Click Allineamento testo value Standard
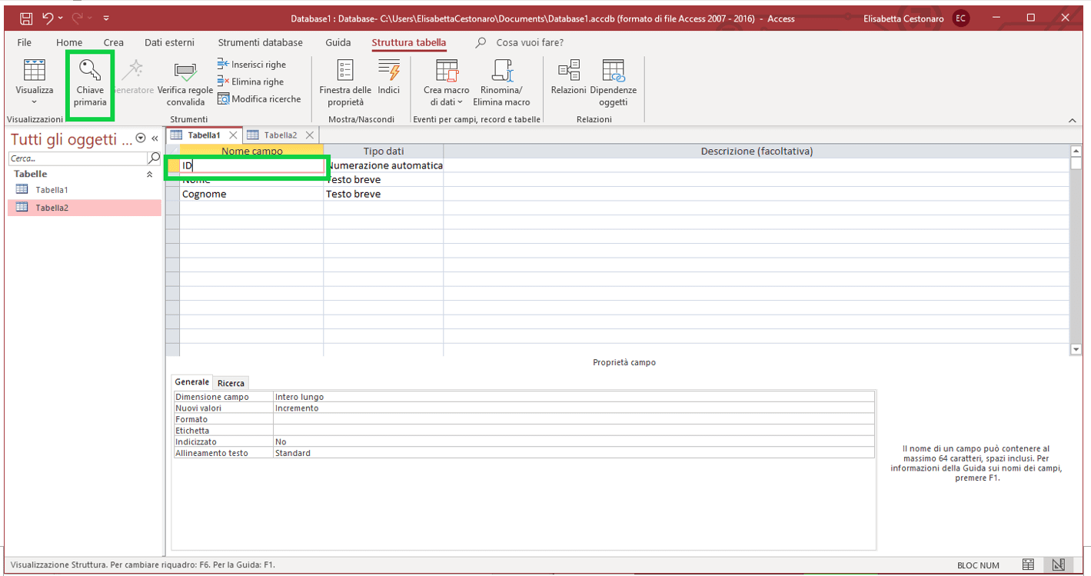The width and height of the screenshot is (1091, 576). pyautogui.click(x=574, y=453)
